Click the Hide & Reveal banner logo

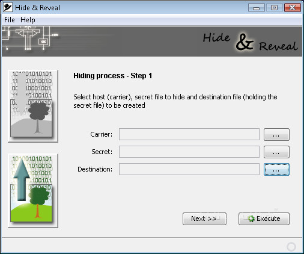pos(250,42)
